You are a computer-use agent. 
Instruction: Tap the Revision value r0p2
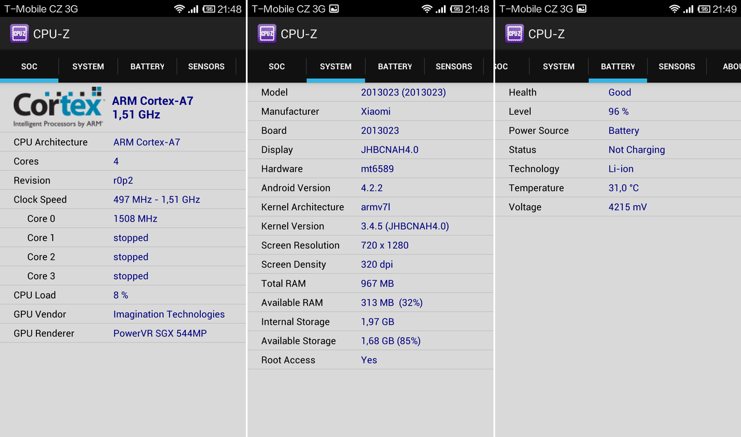(123, 181)
